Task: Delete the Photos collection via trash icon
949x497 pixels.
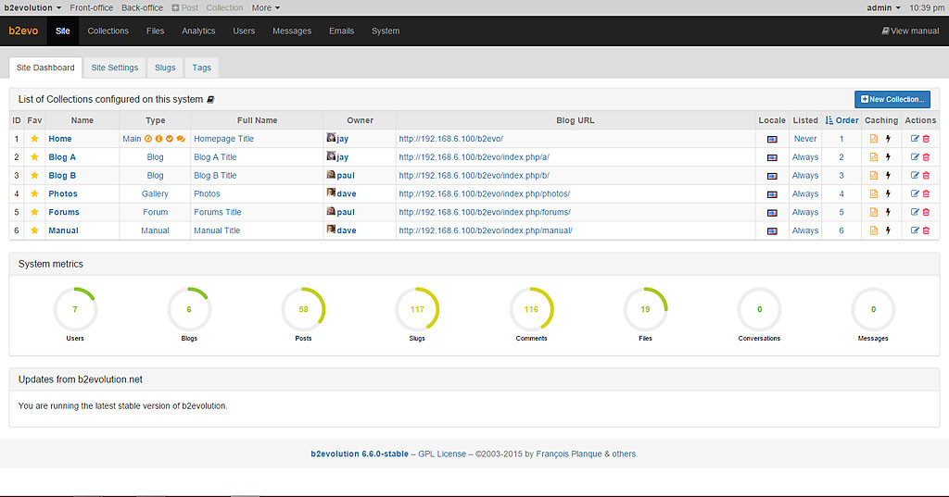Action: 926,194
